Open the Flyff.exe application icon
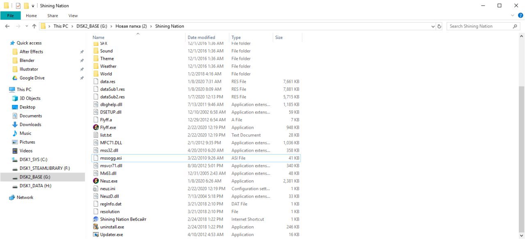 tap(96, 127)
